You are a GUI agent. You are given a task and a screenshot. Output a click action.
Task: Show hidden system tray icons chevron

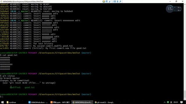point(165,102)
